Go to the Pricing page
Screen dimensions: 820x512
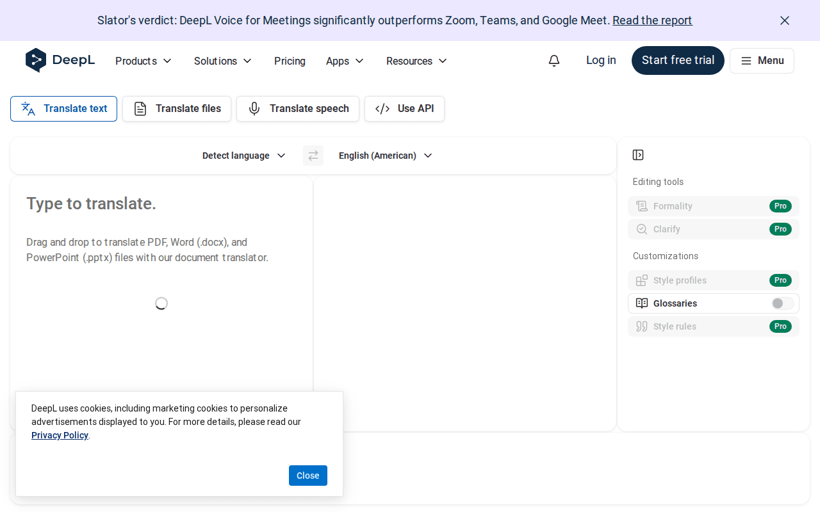pos(290,61)
